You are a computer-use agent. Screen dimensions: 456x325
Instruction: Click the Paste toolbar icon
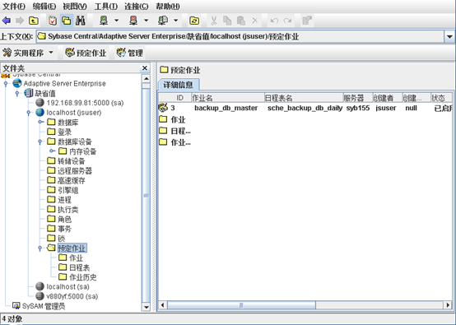pos(241,21)
